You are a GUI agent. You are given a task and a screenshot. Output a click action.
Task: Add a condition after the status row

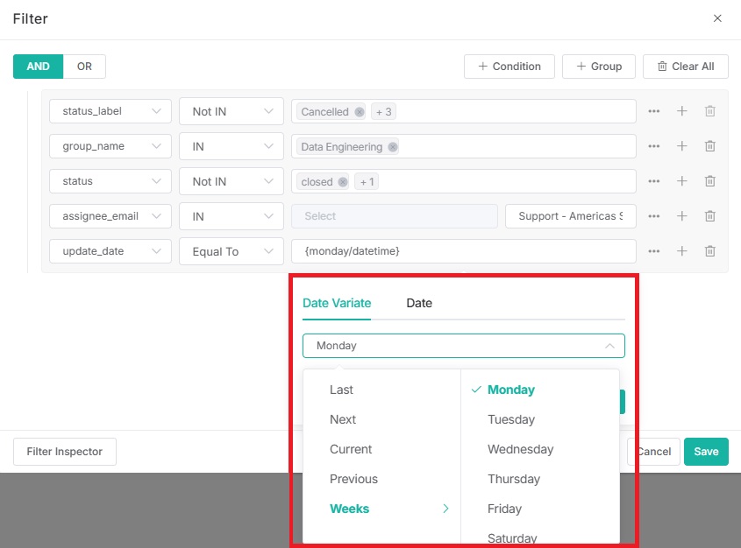point(682,181)
